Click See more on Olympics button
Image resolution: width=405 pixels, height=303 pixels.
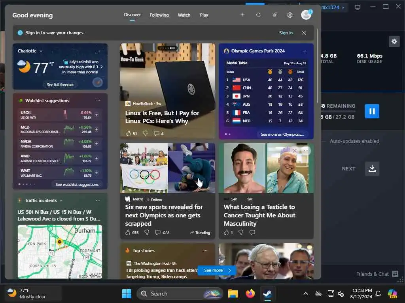coord(282,134)
